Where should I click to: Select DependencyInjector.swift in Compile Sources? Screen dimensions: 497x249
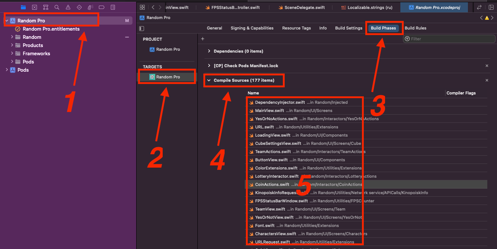coord(366,102)
